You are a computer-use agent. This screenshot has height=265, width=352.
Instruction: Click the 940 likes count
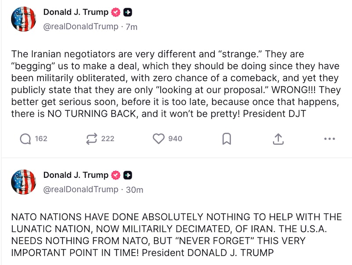(171, 138)
